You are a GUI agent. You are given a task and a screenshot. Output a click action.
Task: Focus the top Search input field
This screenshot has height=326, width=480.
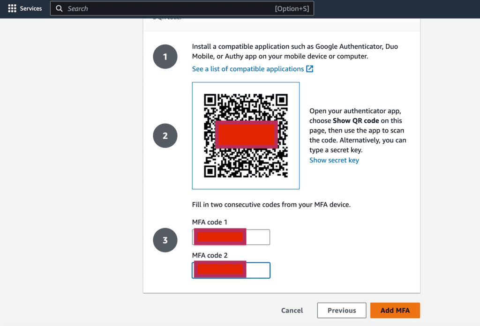click(x=164, y=8)
